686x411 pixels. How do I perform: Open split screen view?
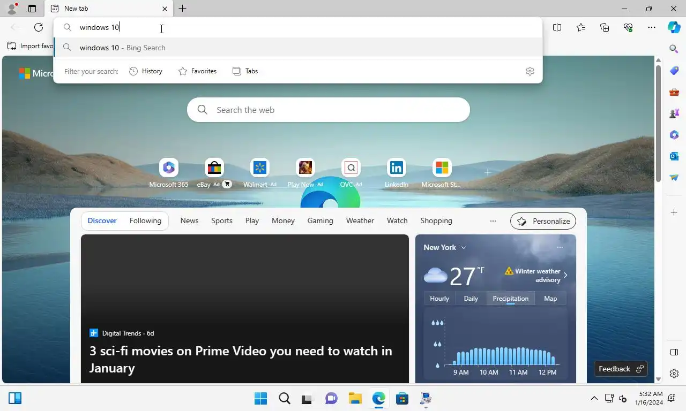click(557, 27)
